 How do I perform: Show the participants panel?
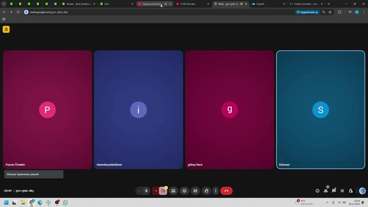click(326, 191)
